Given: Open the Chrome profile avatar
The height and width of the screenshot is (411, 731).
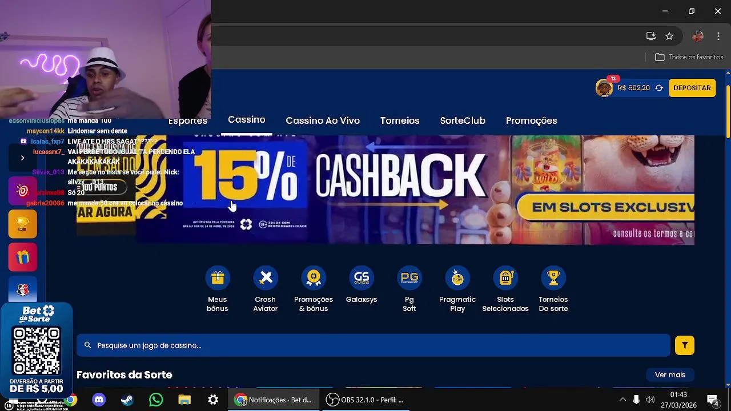Looking at the screenshot, I should click(x=697, y=36).
